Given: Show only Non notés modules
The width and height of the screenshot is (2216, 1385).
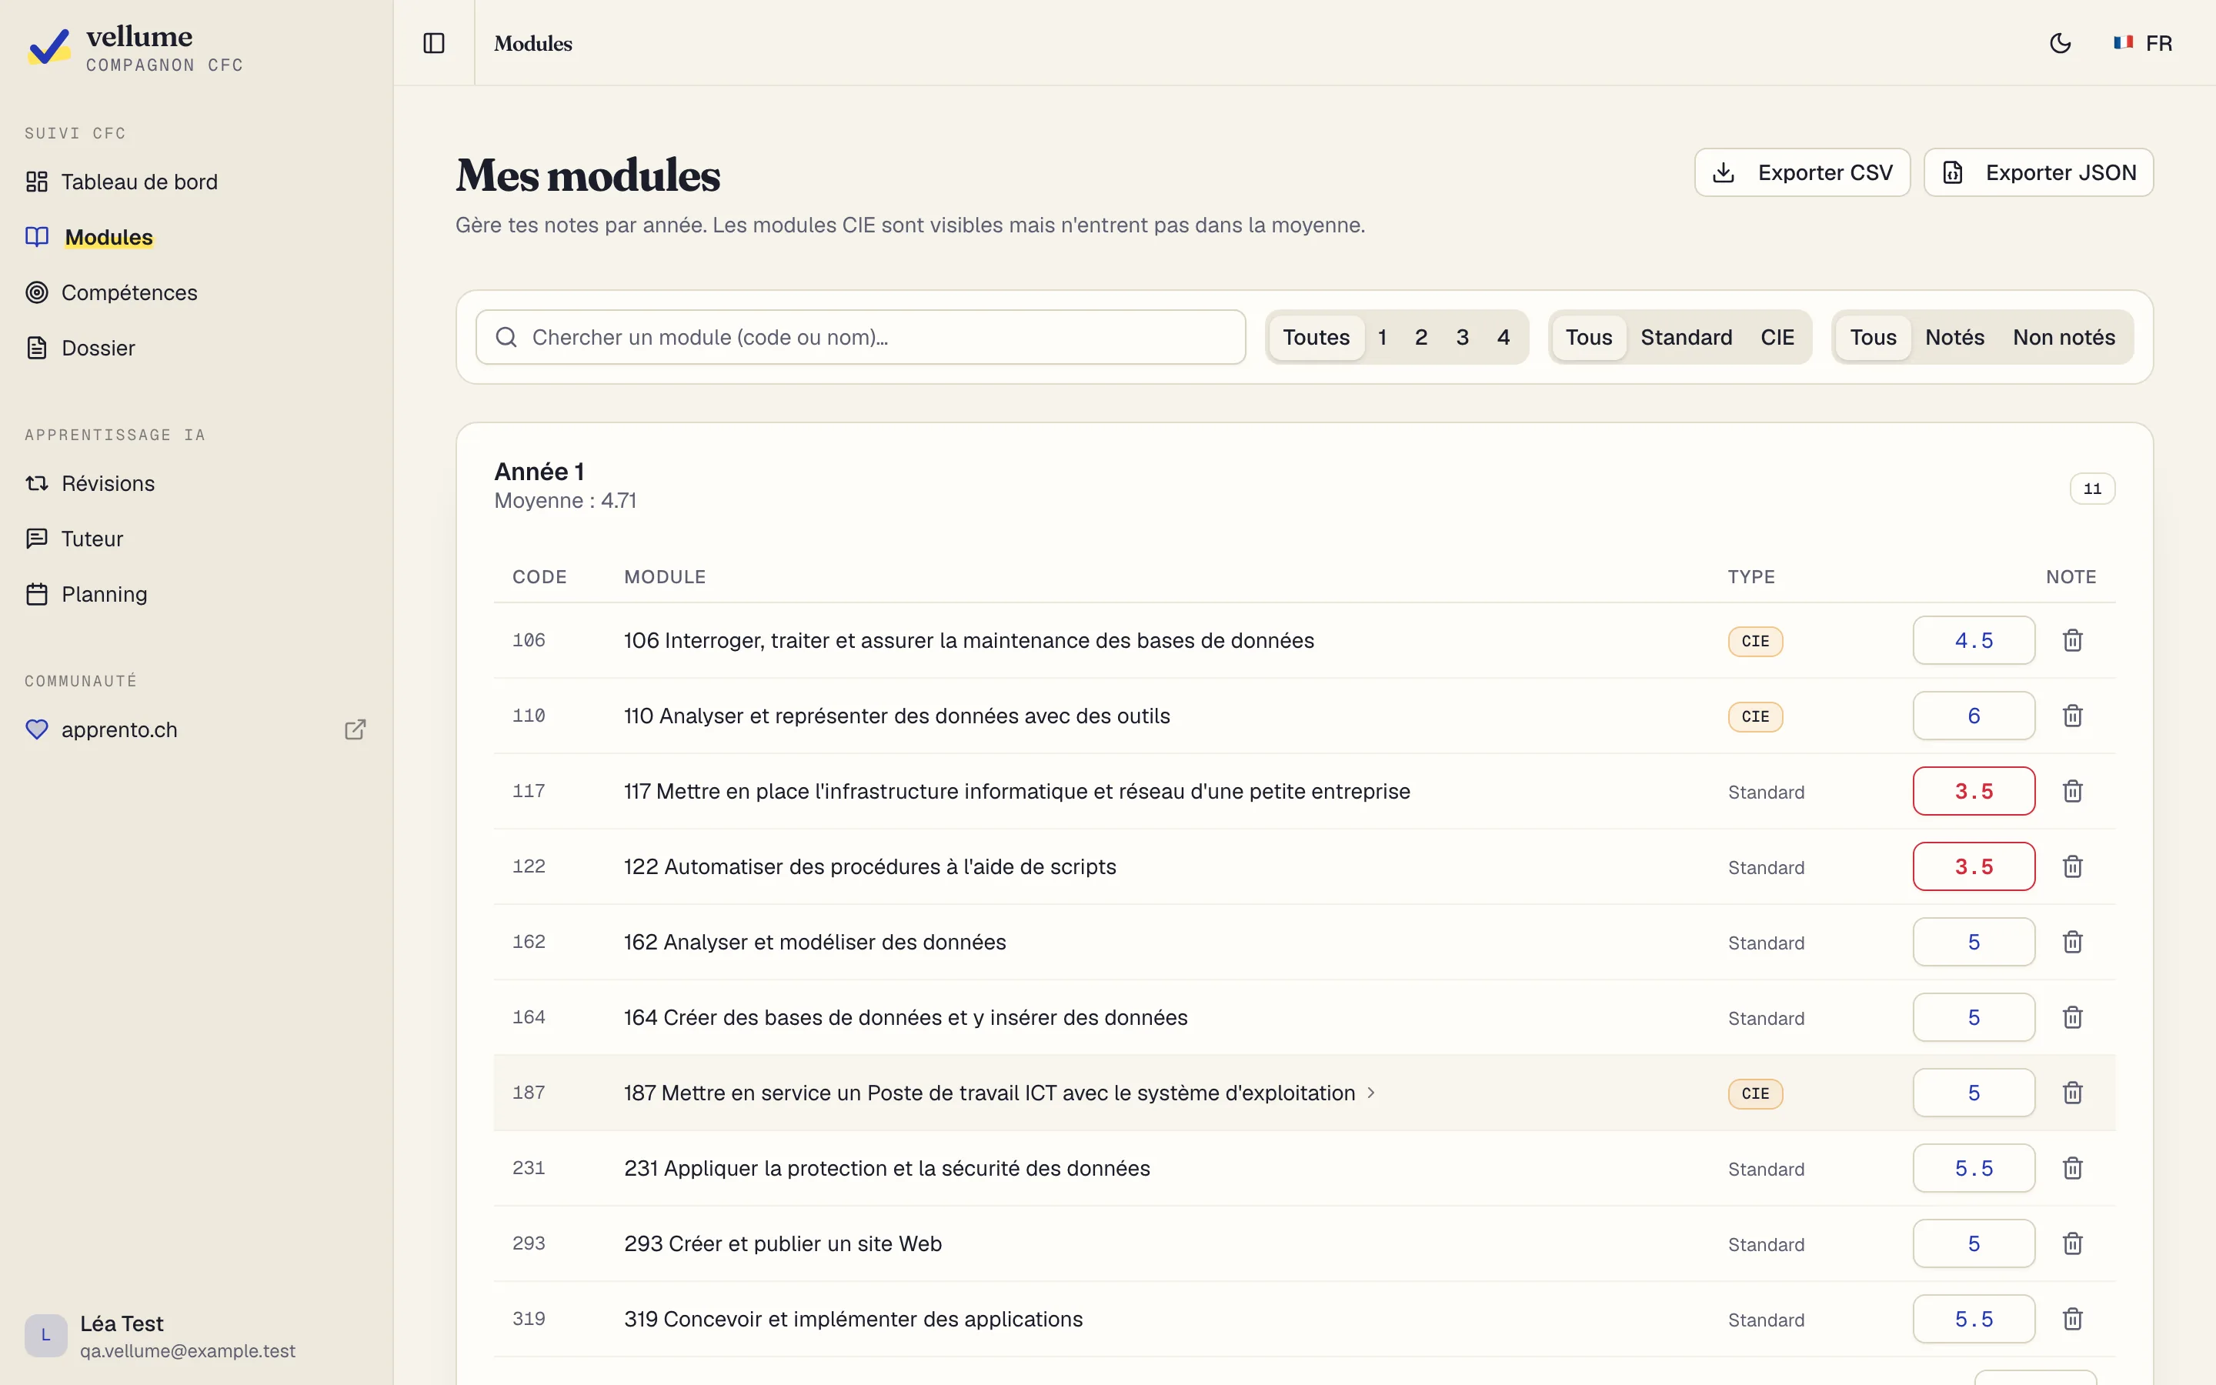Looking at the screenshot, I should click(x=2064, y=337).
